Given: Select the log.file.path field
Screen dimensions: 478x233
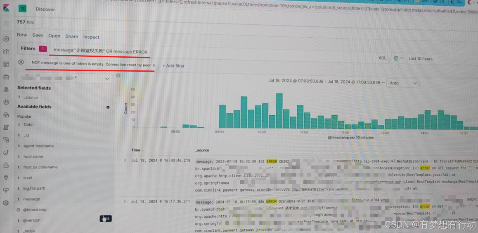Looking at the screenshot, I should tap(34, 189).
